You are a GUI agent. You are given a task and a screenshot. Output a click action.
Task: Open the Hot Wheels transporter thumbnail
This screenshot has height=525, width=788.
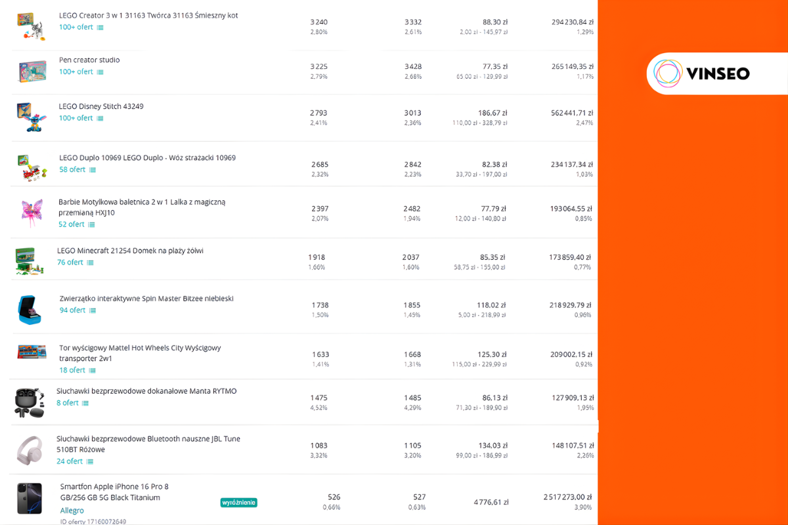(32, 352)
